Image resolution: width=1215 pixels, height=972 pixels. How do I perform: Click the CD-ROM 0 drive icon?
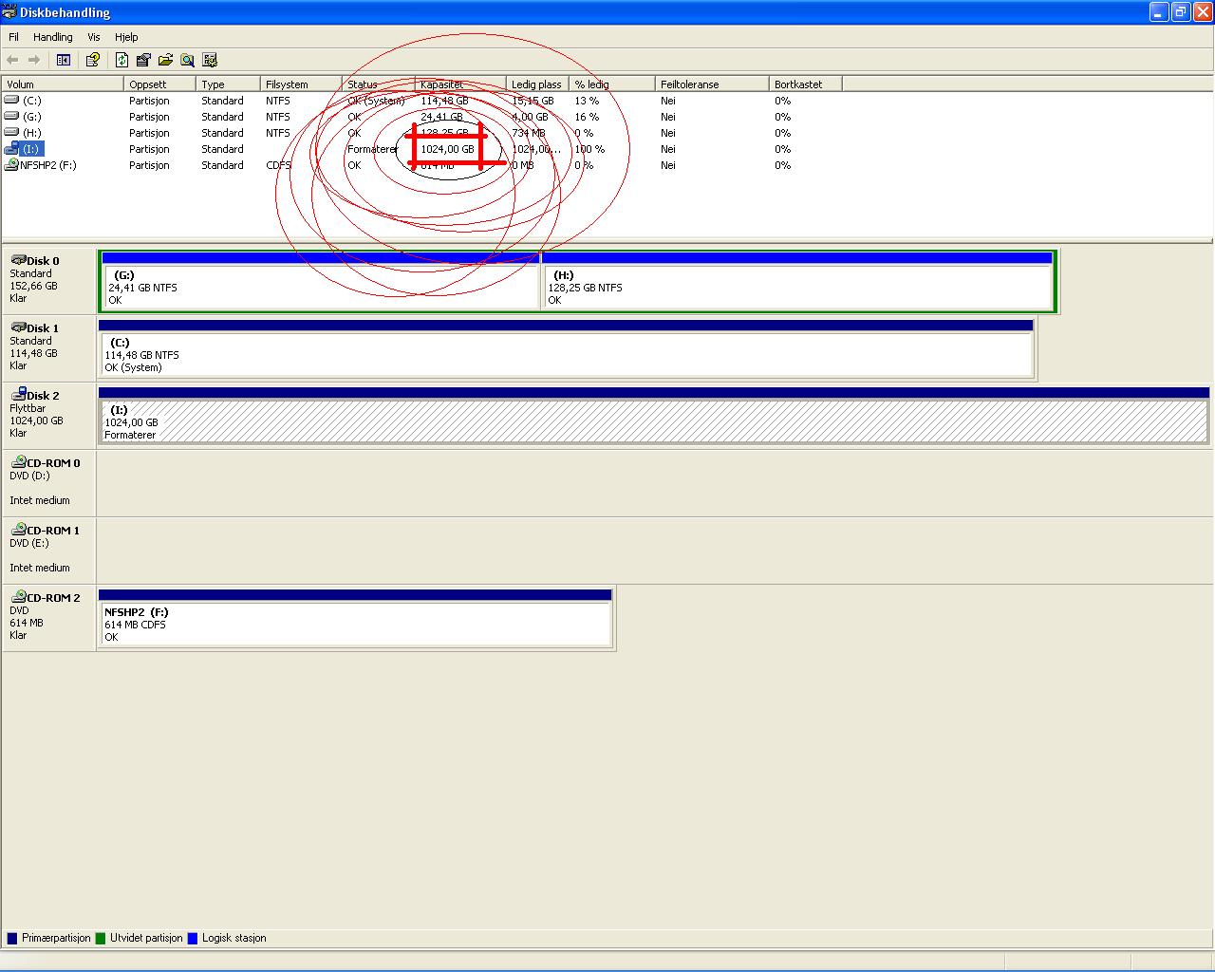[18, 461]
